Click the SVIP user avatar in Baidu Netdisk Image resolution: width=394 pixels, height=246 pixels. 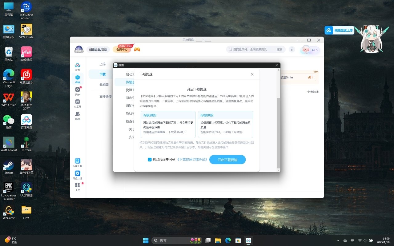[x=79, y=49]
